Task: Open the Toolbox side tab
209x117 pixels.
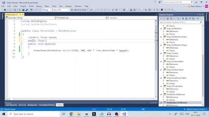Action: click(2, 16)
